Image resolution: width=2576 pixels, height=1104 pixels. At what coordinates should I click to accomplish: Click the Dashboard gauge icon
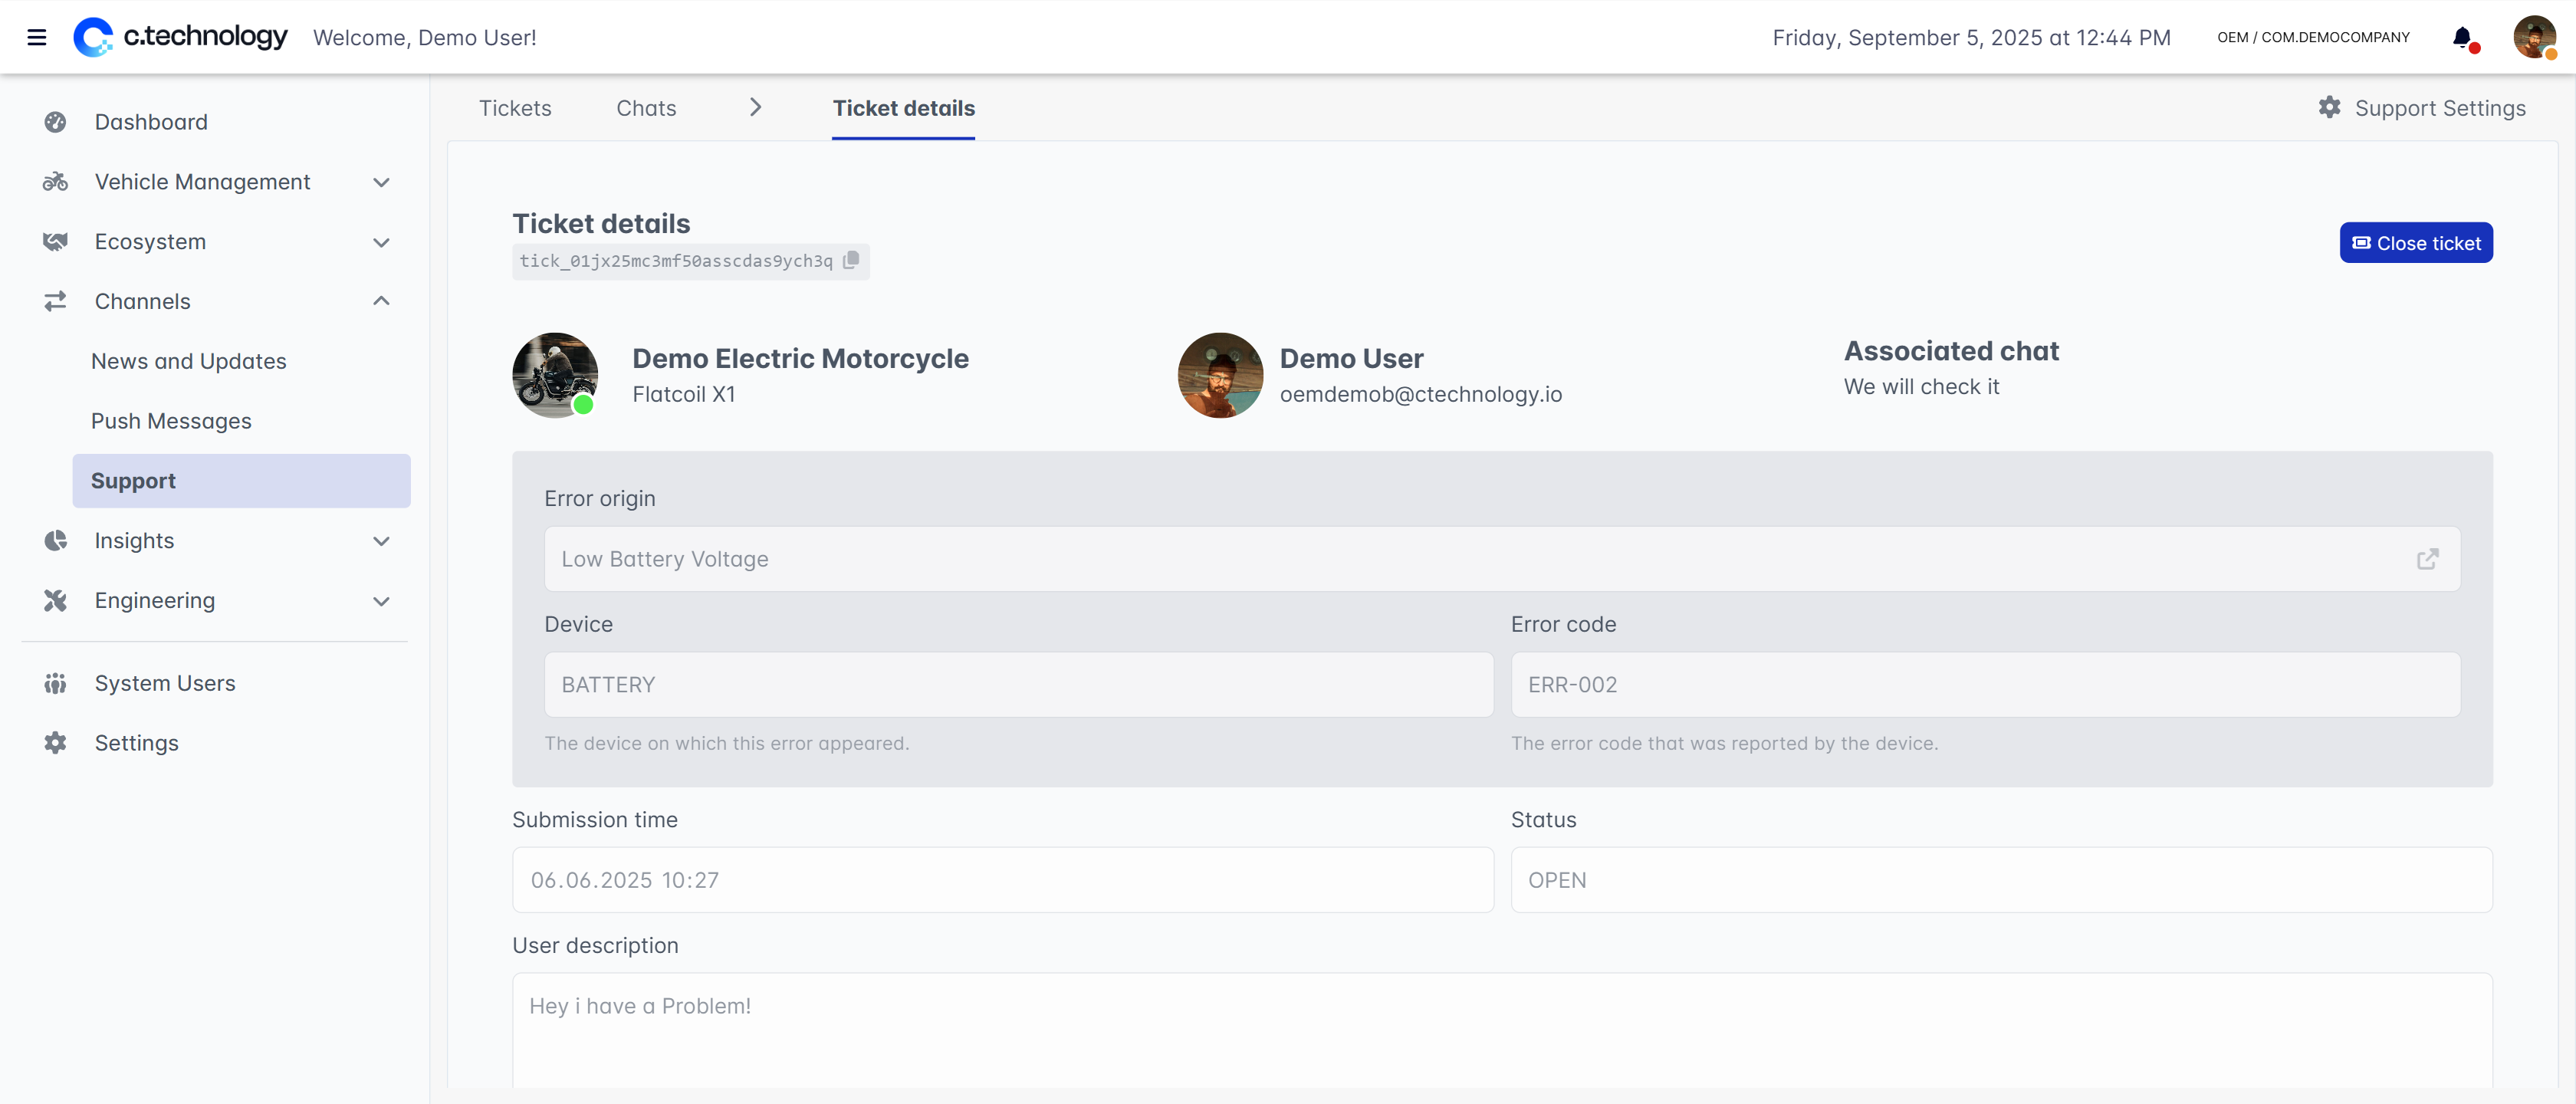pos(55,122)
